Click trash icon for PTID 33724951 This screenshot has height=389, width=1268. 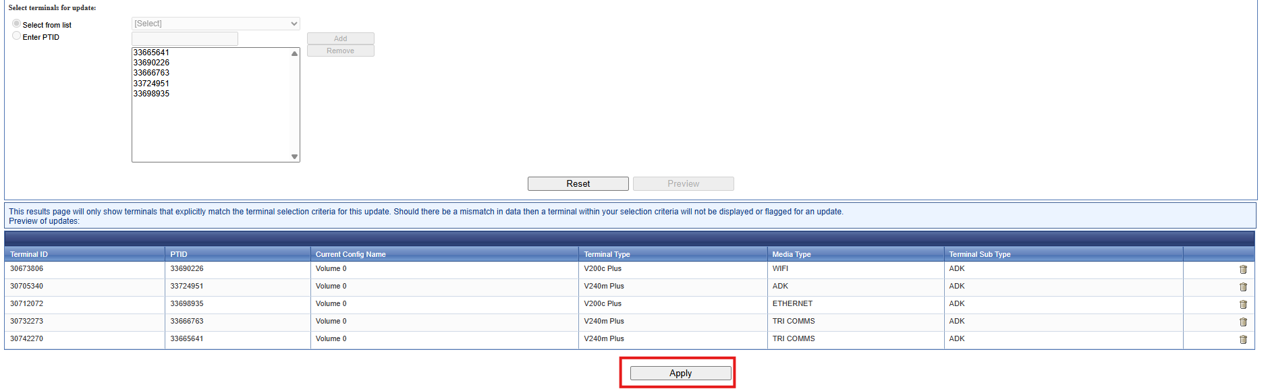pyautogui.click(x=1242, y=287)
